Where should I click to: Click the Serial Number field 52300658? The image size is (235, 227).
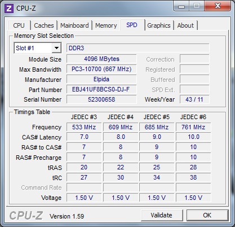[x=101, y=99]
